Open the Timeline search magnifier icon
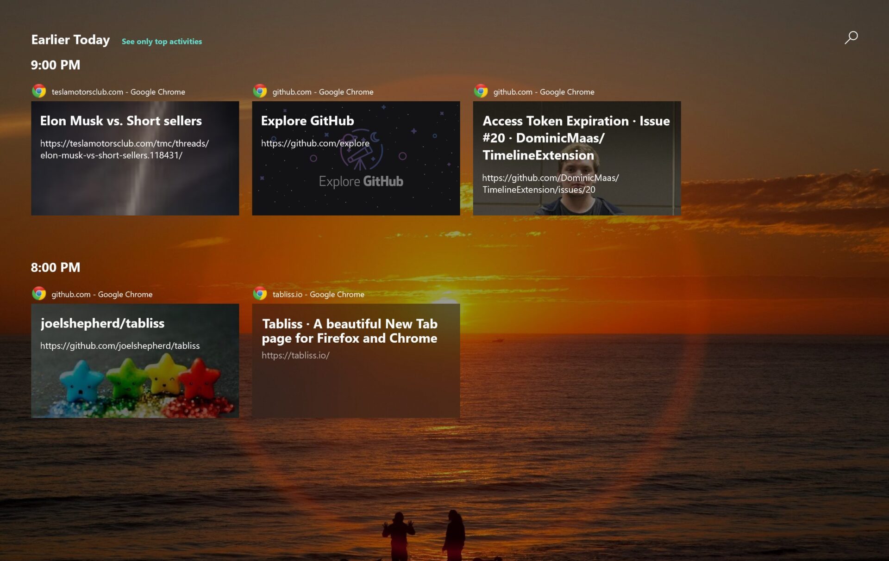This screenshot has width=889, height=561. (851, 37)
